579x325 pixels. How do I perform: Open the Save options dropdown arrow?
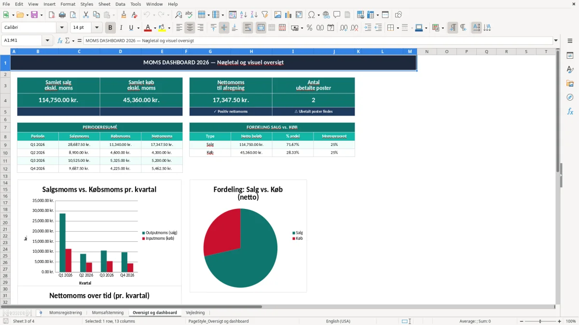[41, 15]
